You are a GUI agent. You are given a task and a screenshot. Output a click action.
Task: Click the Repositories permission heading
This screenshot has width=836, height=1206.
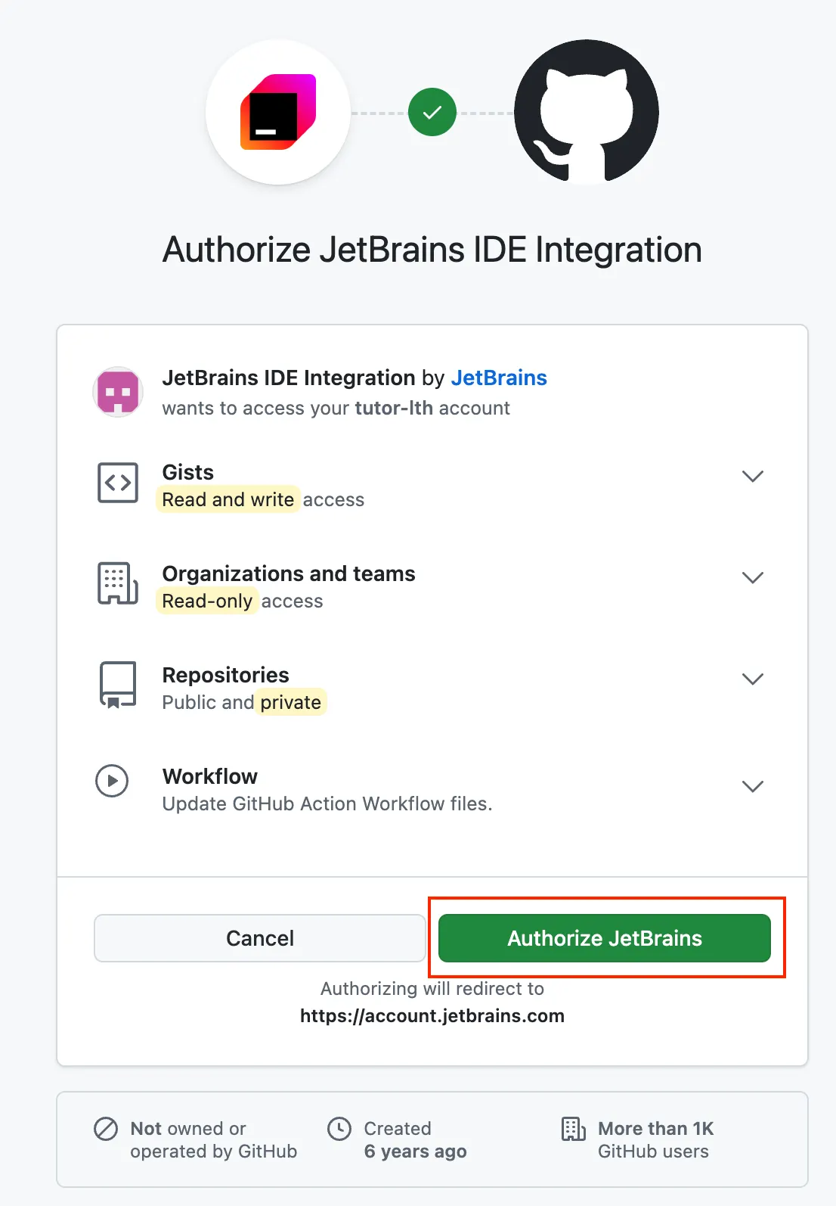[x=226, y=675]
